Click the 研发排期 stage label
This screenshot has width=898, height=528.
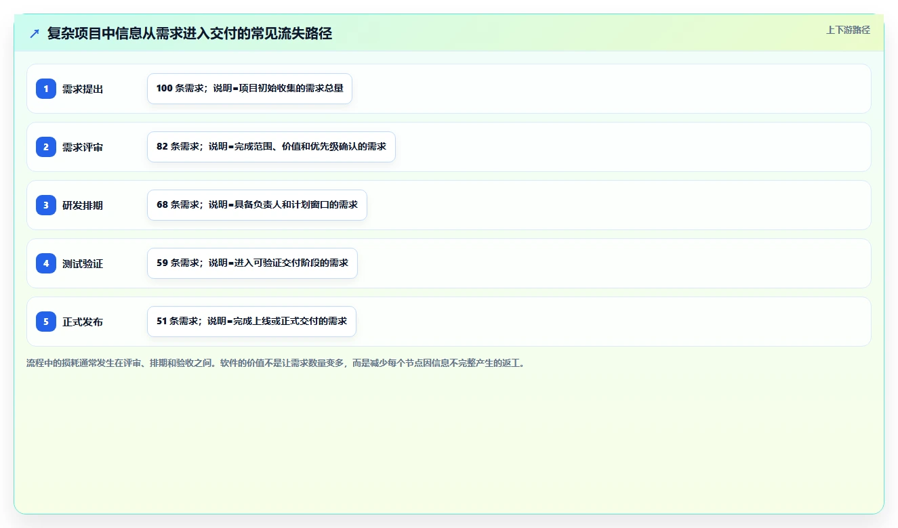[x=83, y=205]
